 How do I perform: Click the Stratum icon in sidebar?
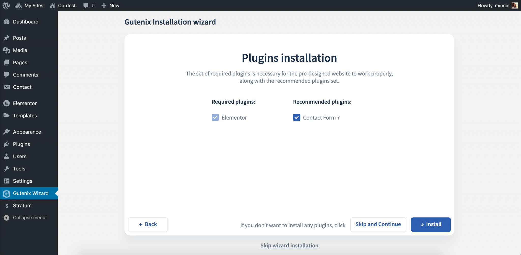click(7, 206)
